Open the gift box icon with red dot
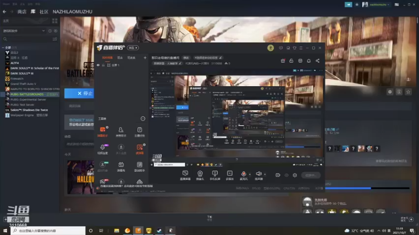Viewport: 419px width, 235px height. click(283, 61)
